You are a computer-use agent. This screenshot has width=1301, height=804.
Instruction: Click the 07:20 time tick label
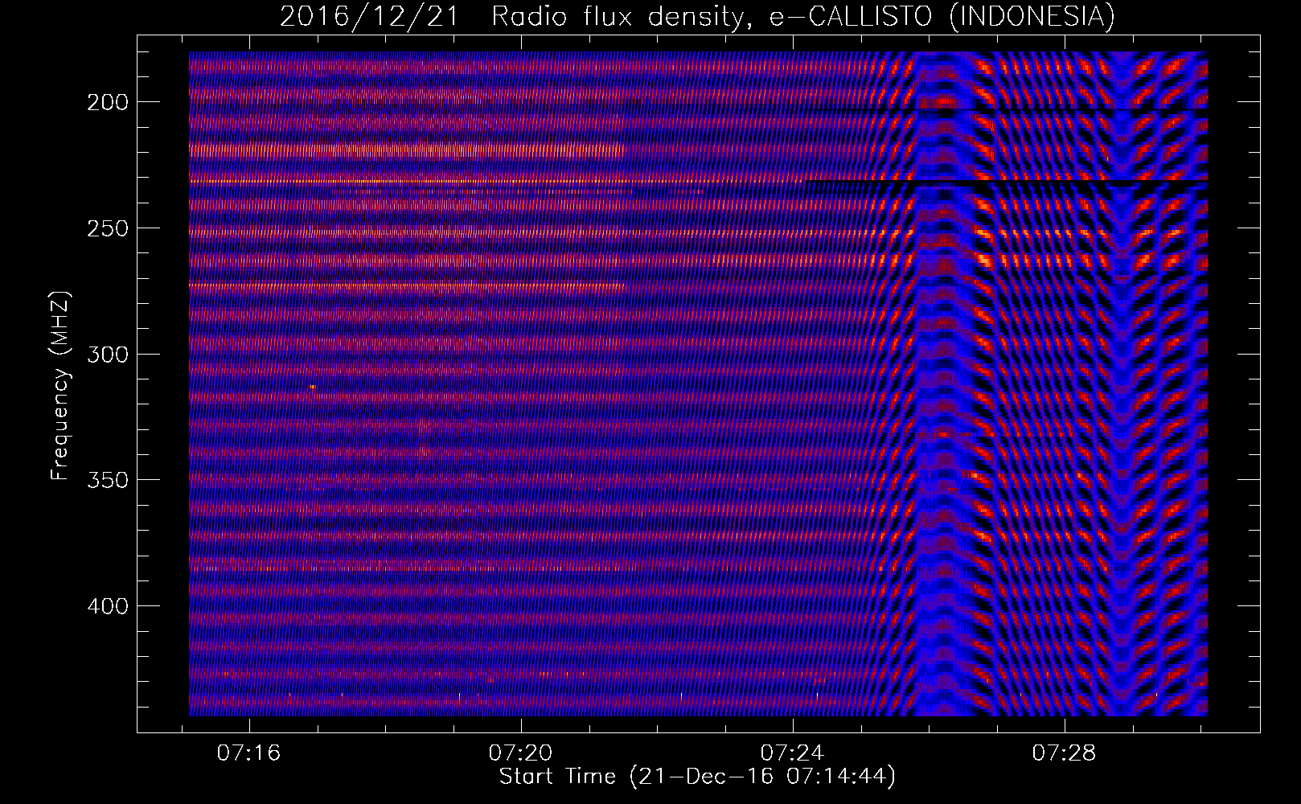[521, 753]
